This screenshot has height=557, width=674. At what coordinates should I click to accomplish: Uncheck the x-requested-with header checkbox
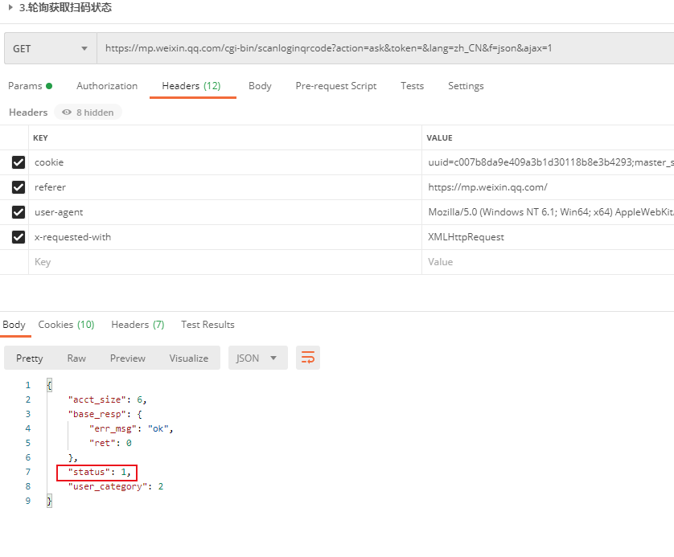pos(18,237)
